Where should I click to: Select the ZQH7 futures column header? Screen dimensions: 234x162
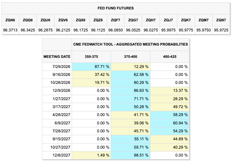[151, 20]
